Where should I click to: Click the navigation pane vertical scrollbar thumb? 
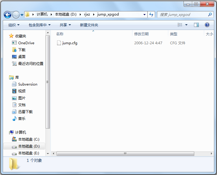(48, 82)
